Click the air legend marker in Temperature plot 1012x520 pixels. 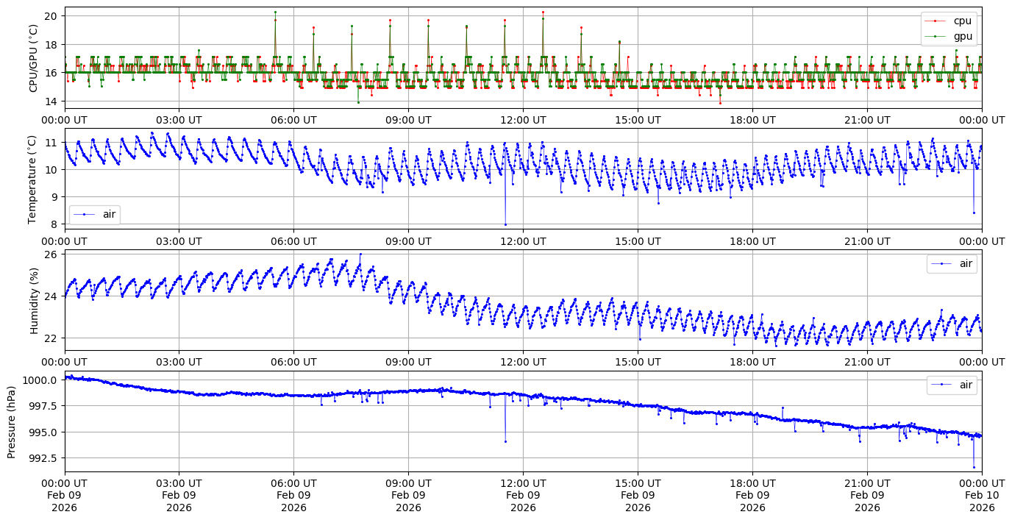(85, 214)
